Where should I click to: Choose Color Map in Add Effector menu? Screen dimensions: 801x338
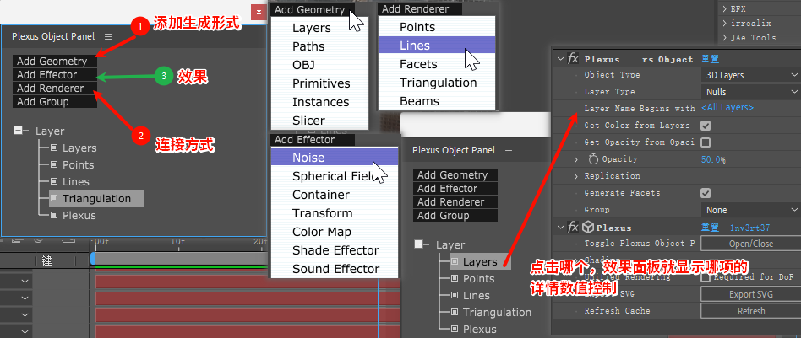(334, 232)
